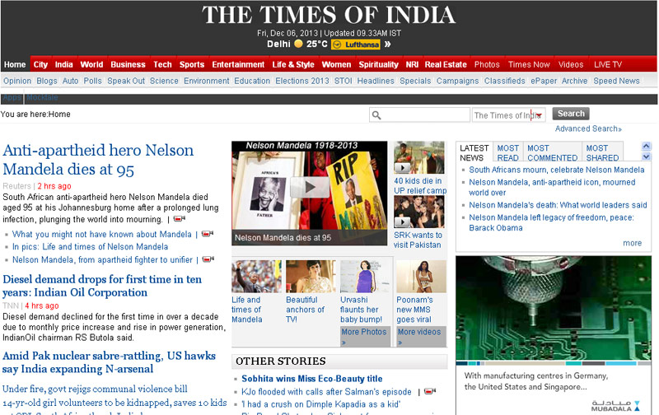The width and height of the screenshot is (659, 415).
Task: Open the Advanced Search link
Action: tap(588, 128)
